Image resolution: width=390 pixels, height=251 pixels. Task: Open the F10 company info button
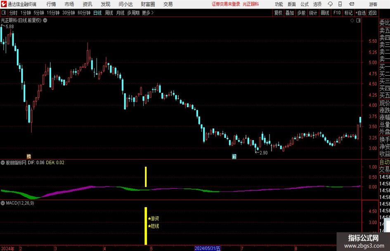point(337,13)
